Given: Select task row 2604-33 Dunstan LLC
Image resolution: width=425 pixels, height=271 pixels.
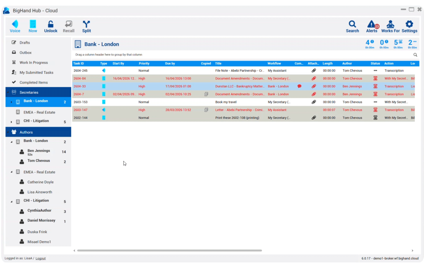Looking at the screenshot, I should point(243,86).
